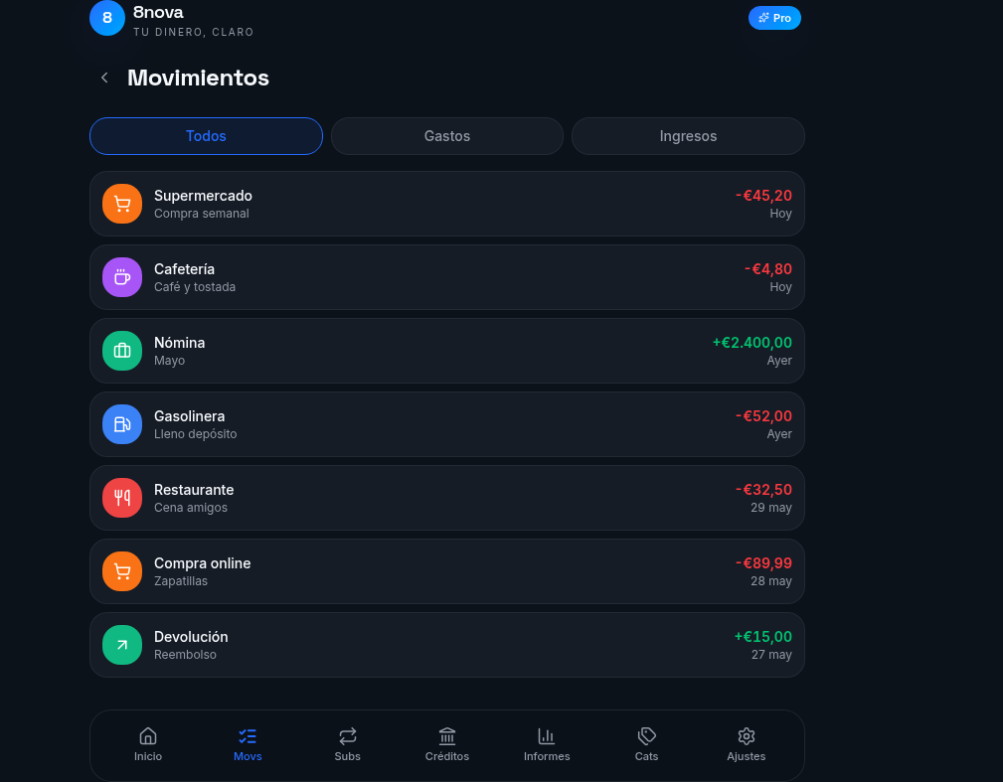Switch to the Gastos filter tab
Viewport: 1003px width, 782px height.
click(x=447, y=136)
